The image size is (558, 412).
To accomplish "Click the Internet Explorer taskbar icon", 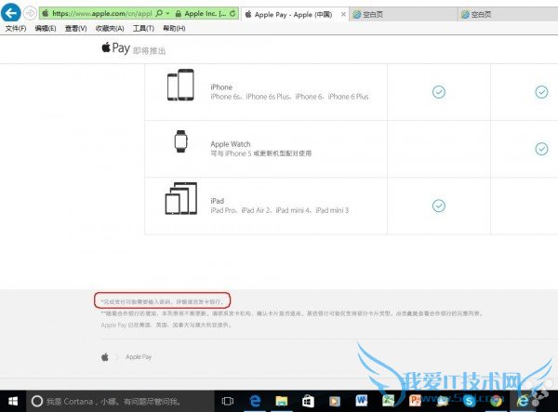I will tap(523, 402).
